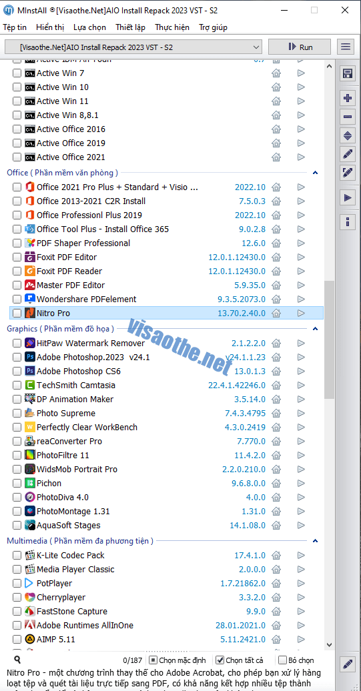
Task: Click the up-down move item sidebar icon
Action: click(348, 136)
